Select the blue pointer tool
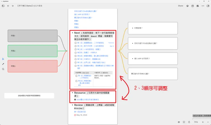This screenshot has width=211, height=125. pos(3,59)
